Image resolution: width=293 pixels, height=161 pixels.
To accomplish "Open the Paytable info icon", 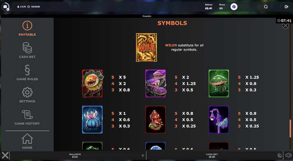I will 27,26.
